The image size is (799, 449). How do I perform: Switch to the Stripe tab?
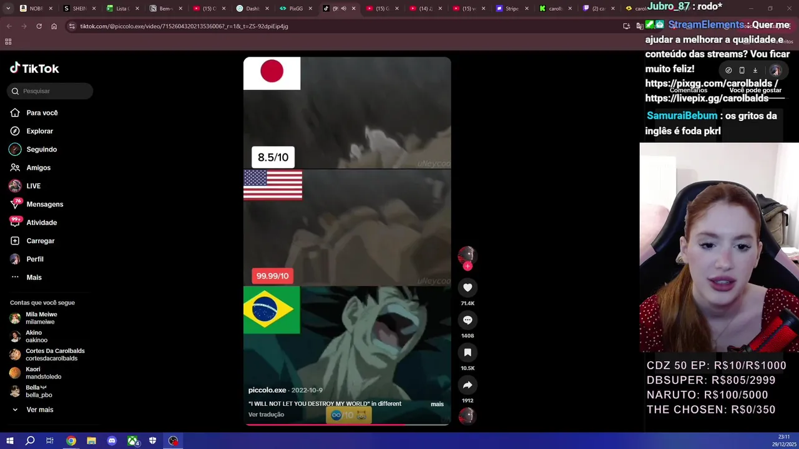[511, 9]
